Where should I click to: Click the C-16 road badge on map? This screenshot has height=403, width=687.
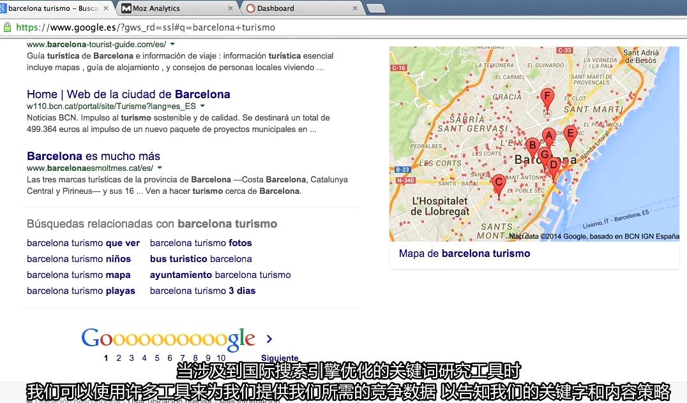click(x=398, y=68)
